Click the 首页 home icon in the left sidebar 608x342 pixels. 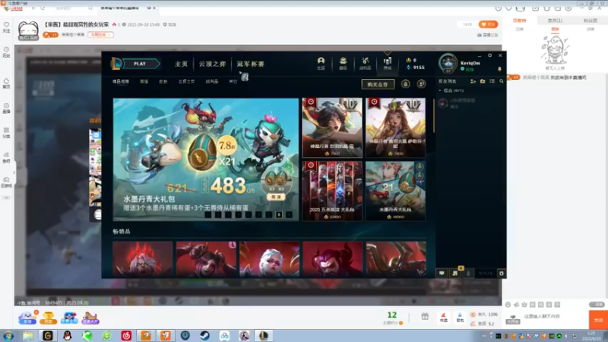tap(6, 84)
